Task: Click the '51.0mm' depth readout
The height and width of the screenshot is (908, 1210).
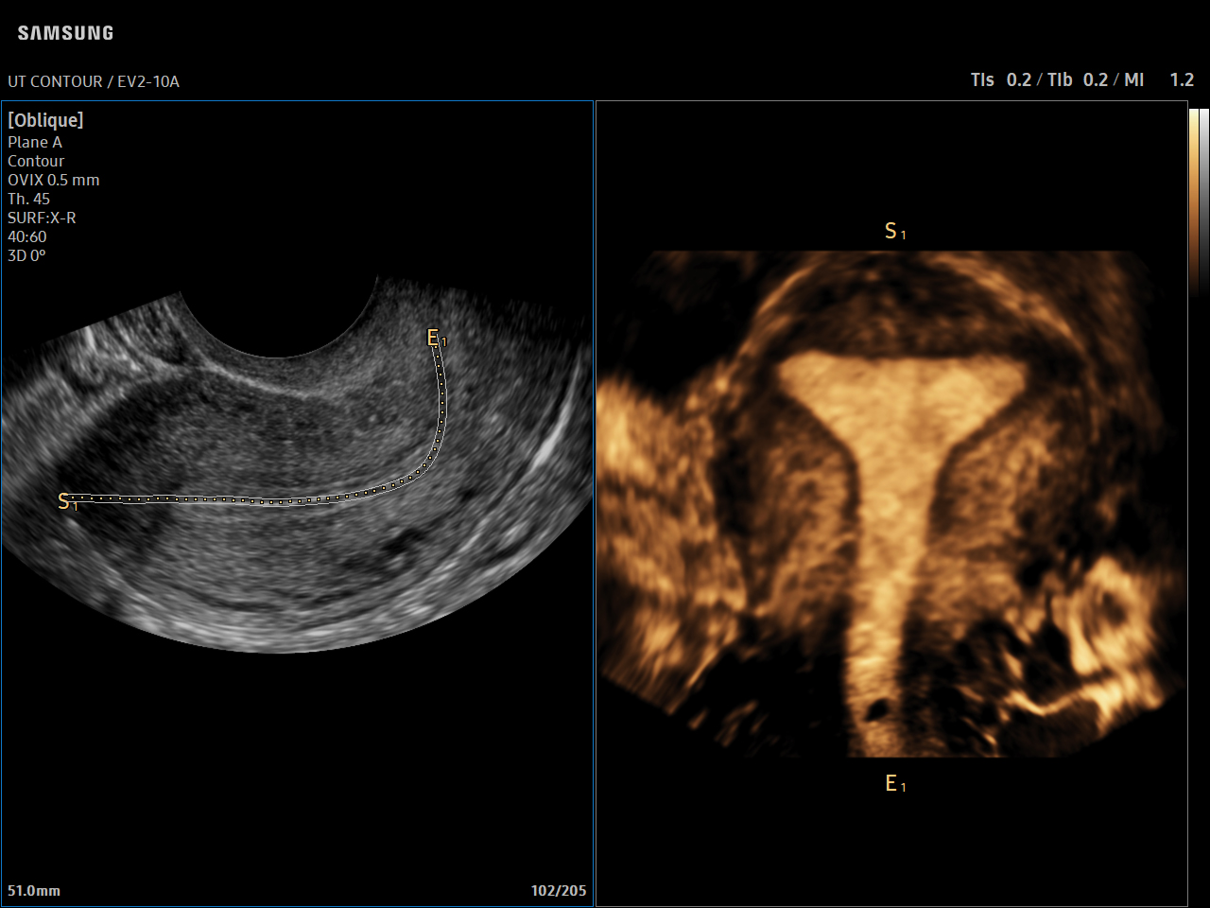Action: coord(34,891)
